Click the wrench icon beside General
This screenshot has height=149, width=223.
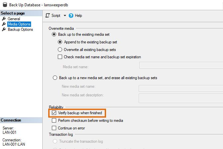click(4, 19)
